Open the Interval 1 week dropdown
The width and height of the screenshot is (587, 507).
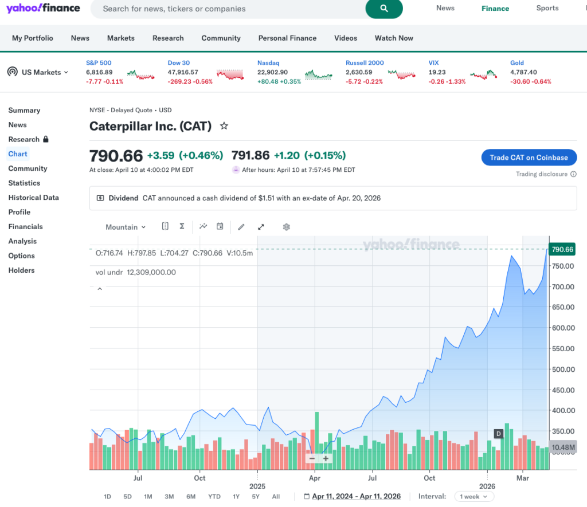click(x=473, y=497)
